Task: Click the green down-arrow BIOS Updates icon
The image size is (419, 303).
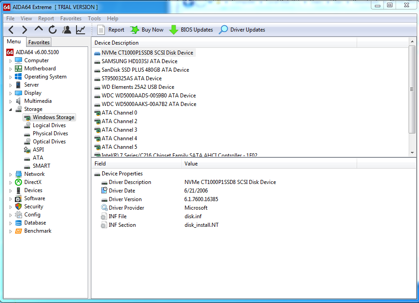Action: 174,30
